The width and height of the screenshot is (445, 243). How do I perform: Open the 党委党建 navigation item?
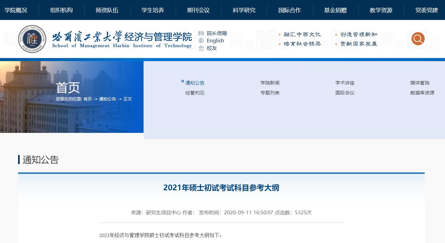(x=427, y=10)
